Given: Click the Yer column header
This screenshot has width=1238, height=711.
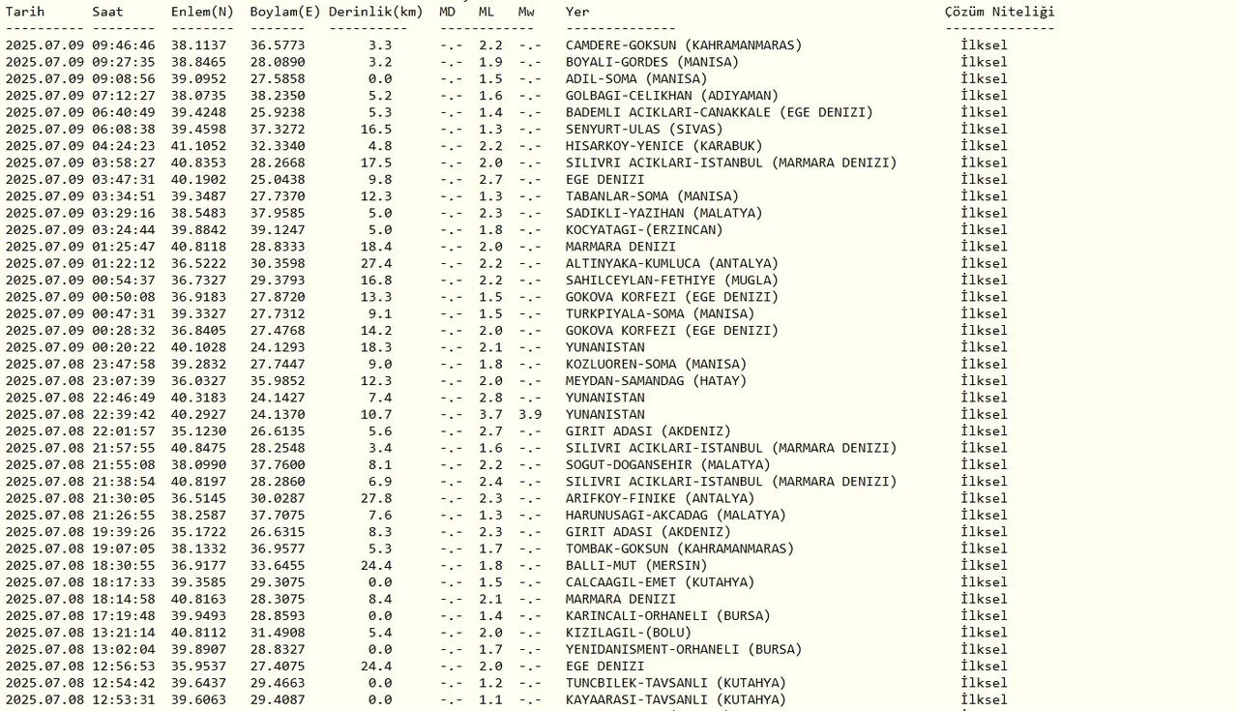Looking at the screenshot, I should (x=577, y=12).
